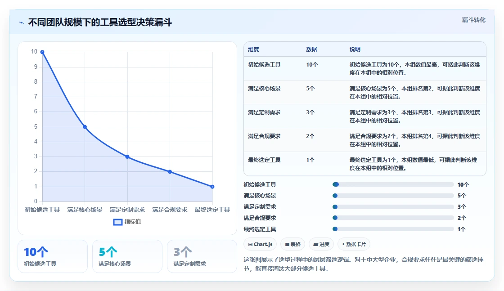Select the 满足核心场景 table row label
The image size is (504, 291).
point(264,88)
